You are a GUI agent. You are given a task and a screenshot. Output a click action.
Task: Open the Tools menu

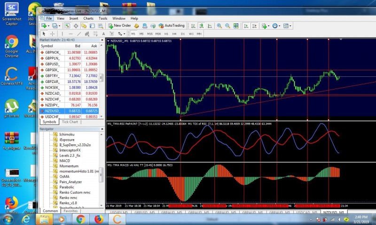coord(103,18)
